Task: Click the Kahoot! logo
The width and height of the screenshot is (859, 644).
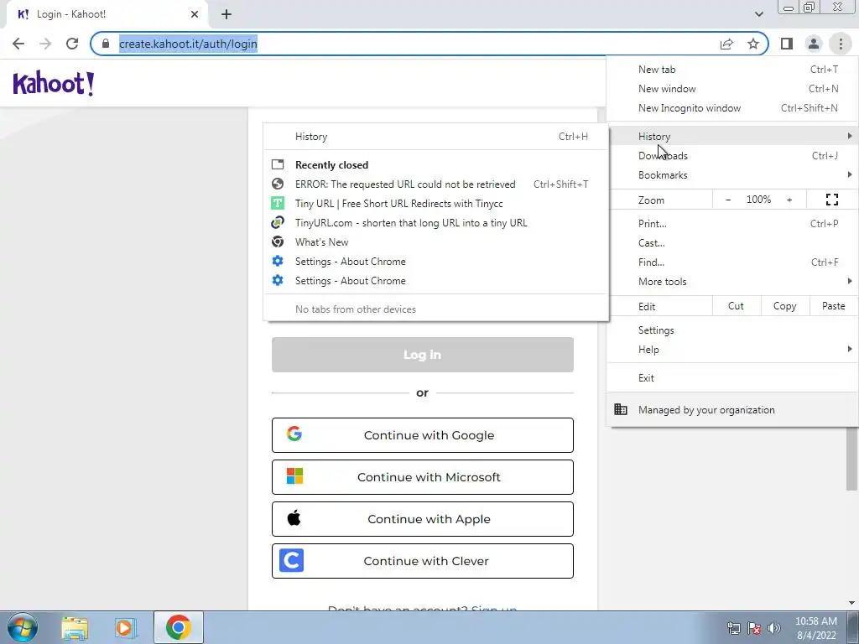Action: coord(54,84)
